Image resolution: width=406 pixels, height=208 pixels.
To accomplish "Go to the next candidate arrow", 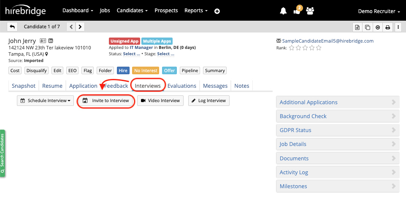I will [x=80, y=27].
